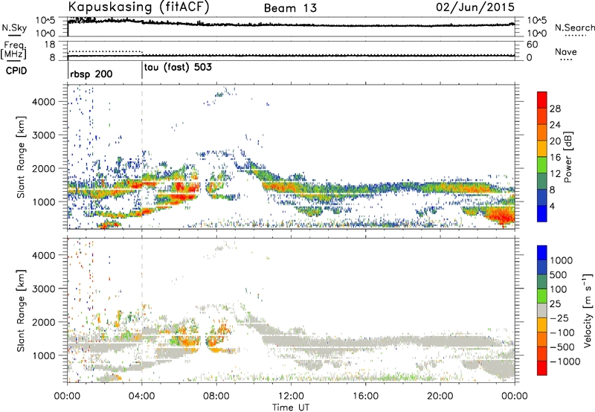Pick the red top segment of Power colorbar

tap(542, 100)
